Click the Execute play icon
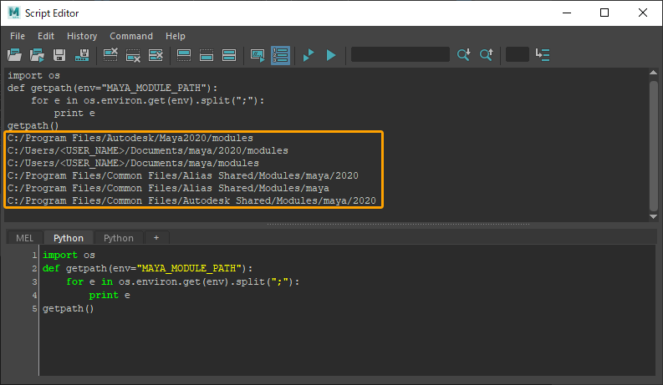This screenshot has width=663, height=385. [331, 55]
